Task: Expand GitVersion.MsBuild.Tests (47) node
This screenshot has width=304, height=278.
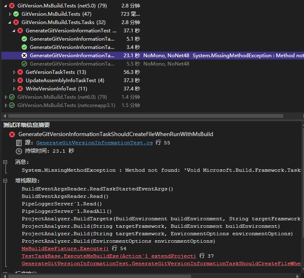Action: (x=10, y=14)
